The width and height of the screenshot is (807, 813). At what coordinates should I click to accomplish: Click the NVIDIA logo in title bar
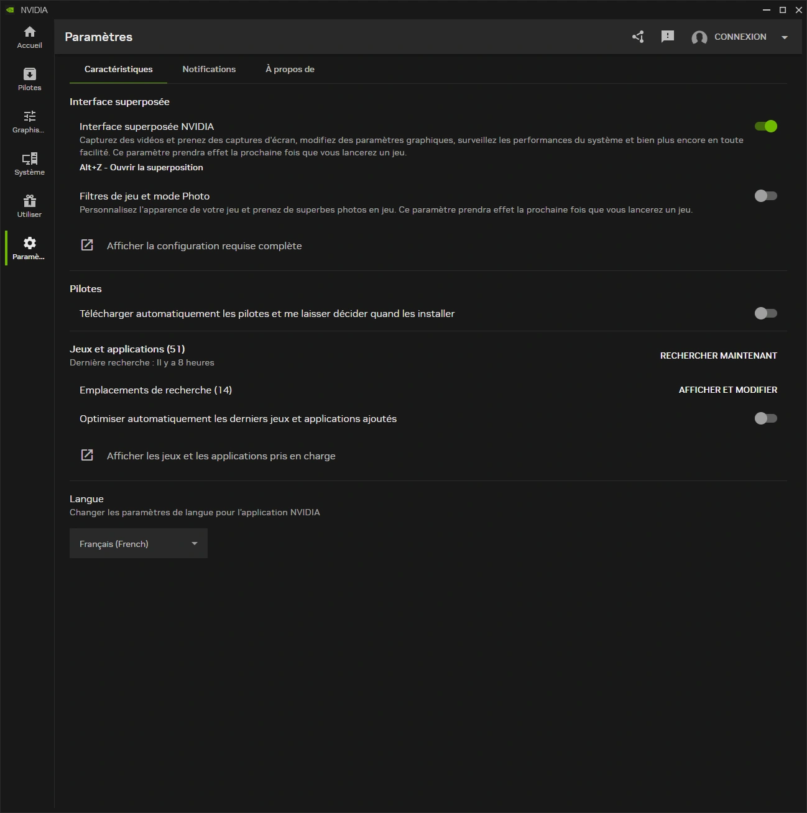pos(10,10)
